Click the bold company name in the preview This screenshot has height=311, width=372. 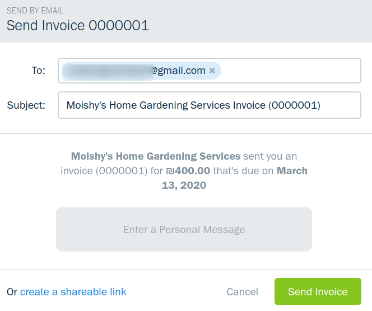[x=156, y=156]
